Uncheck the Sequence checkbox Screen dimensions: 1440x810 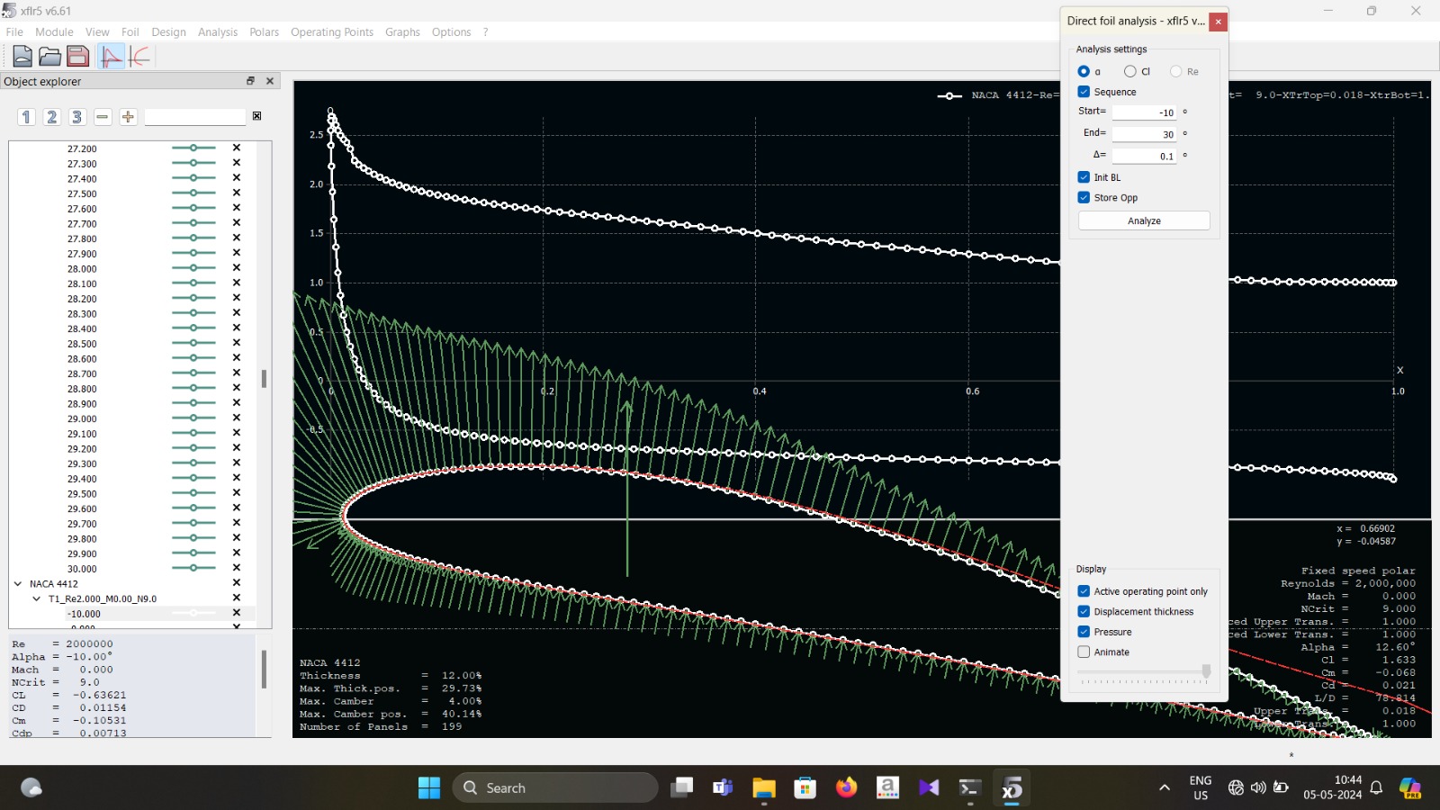tap(1084, 92)
